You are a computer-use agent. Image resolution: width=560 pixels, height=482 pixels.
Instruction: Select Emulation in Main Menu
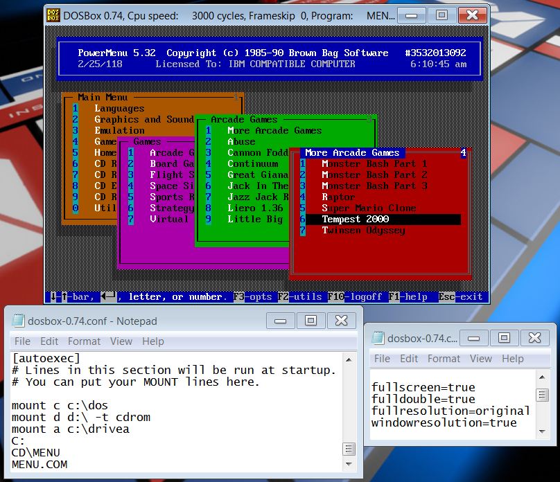(x=119, y=131)
